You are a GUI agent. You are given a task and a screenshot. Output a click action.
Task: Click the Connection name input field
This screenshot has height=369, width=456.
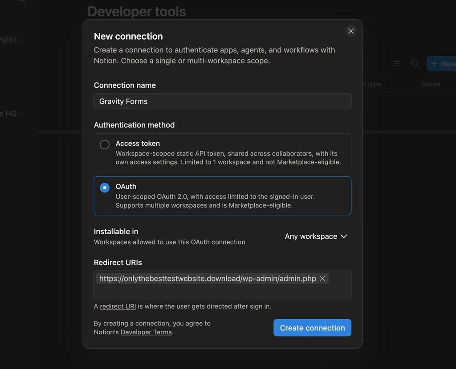coord(223,101)
